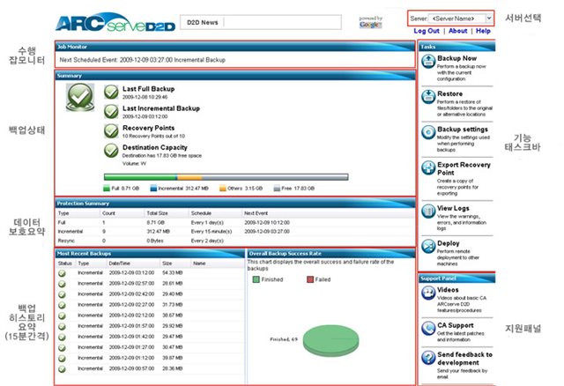Click status icon of 02:42:00 backup row
Image resolution: width=564 pixels, height=386 pixels.
[x=62, y=294]
